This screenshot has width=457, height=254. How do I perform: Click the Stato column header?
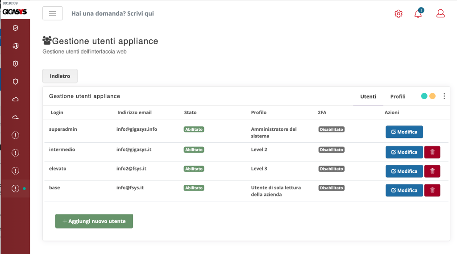point(190,112)
